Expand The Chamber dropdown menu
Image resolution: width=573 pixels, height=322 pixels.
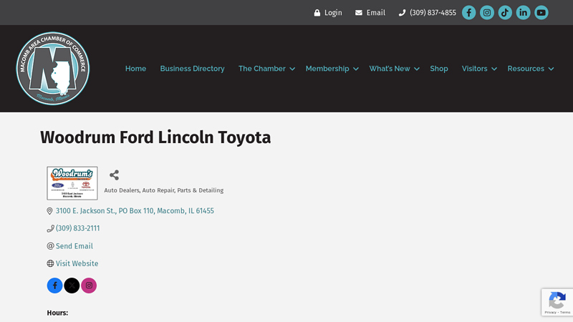266,69
